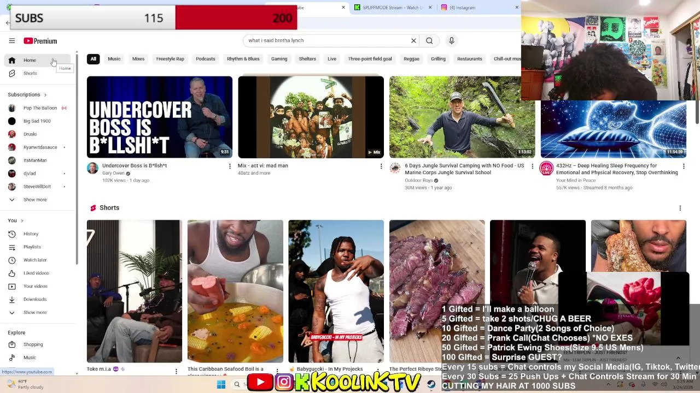Open Watch later list

pyautogui.click(x=37, y=260)
